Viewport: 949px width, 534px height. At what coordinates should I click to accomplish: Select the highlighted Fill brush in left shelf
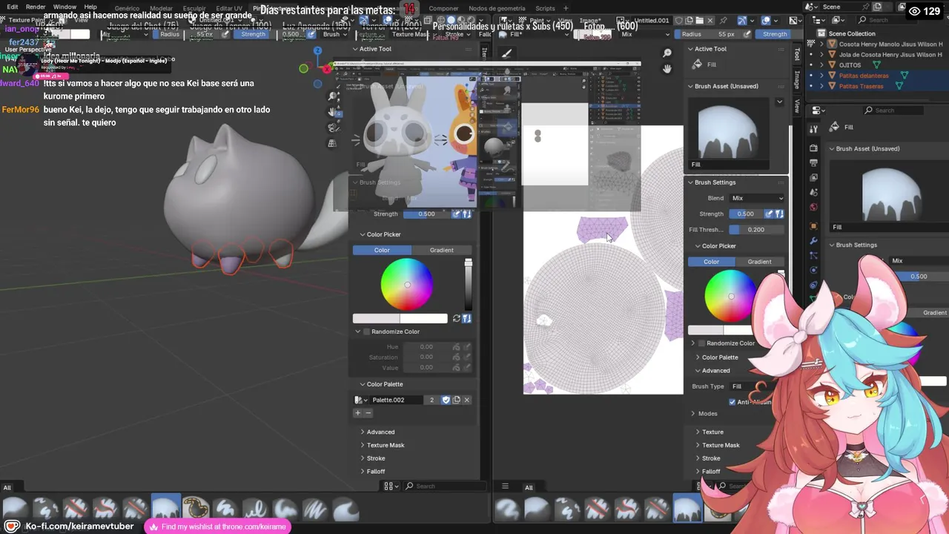166,509
